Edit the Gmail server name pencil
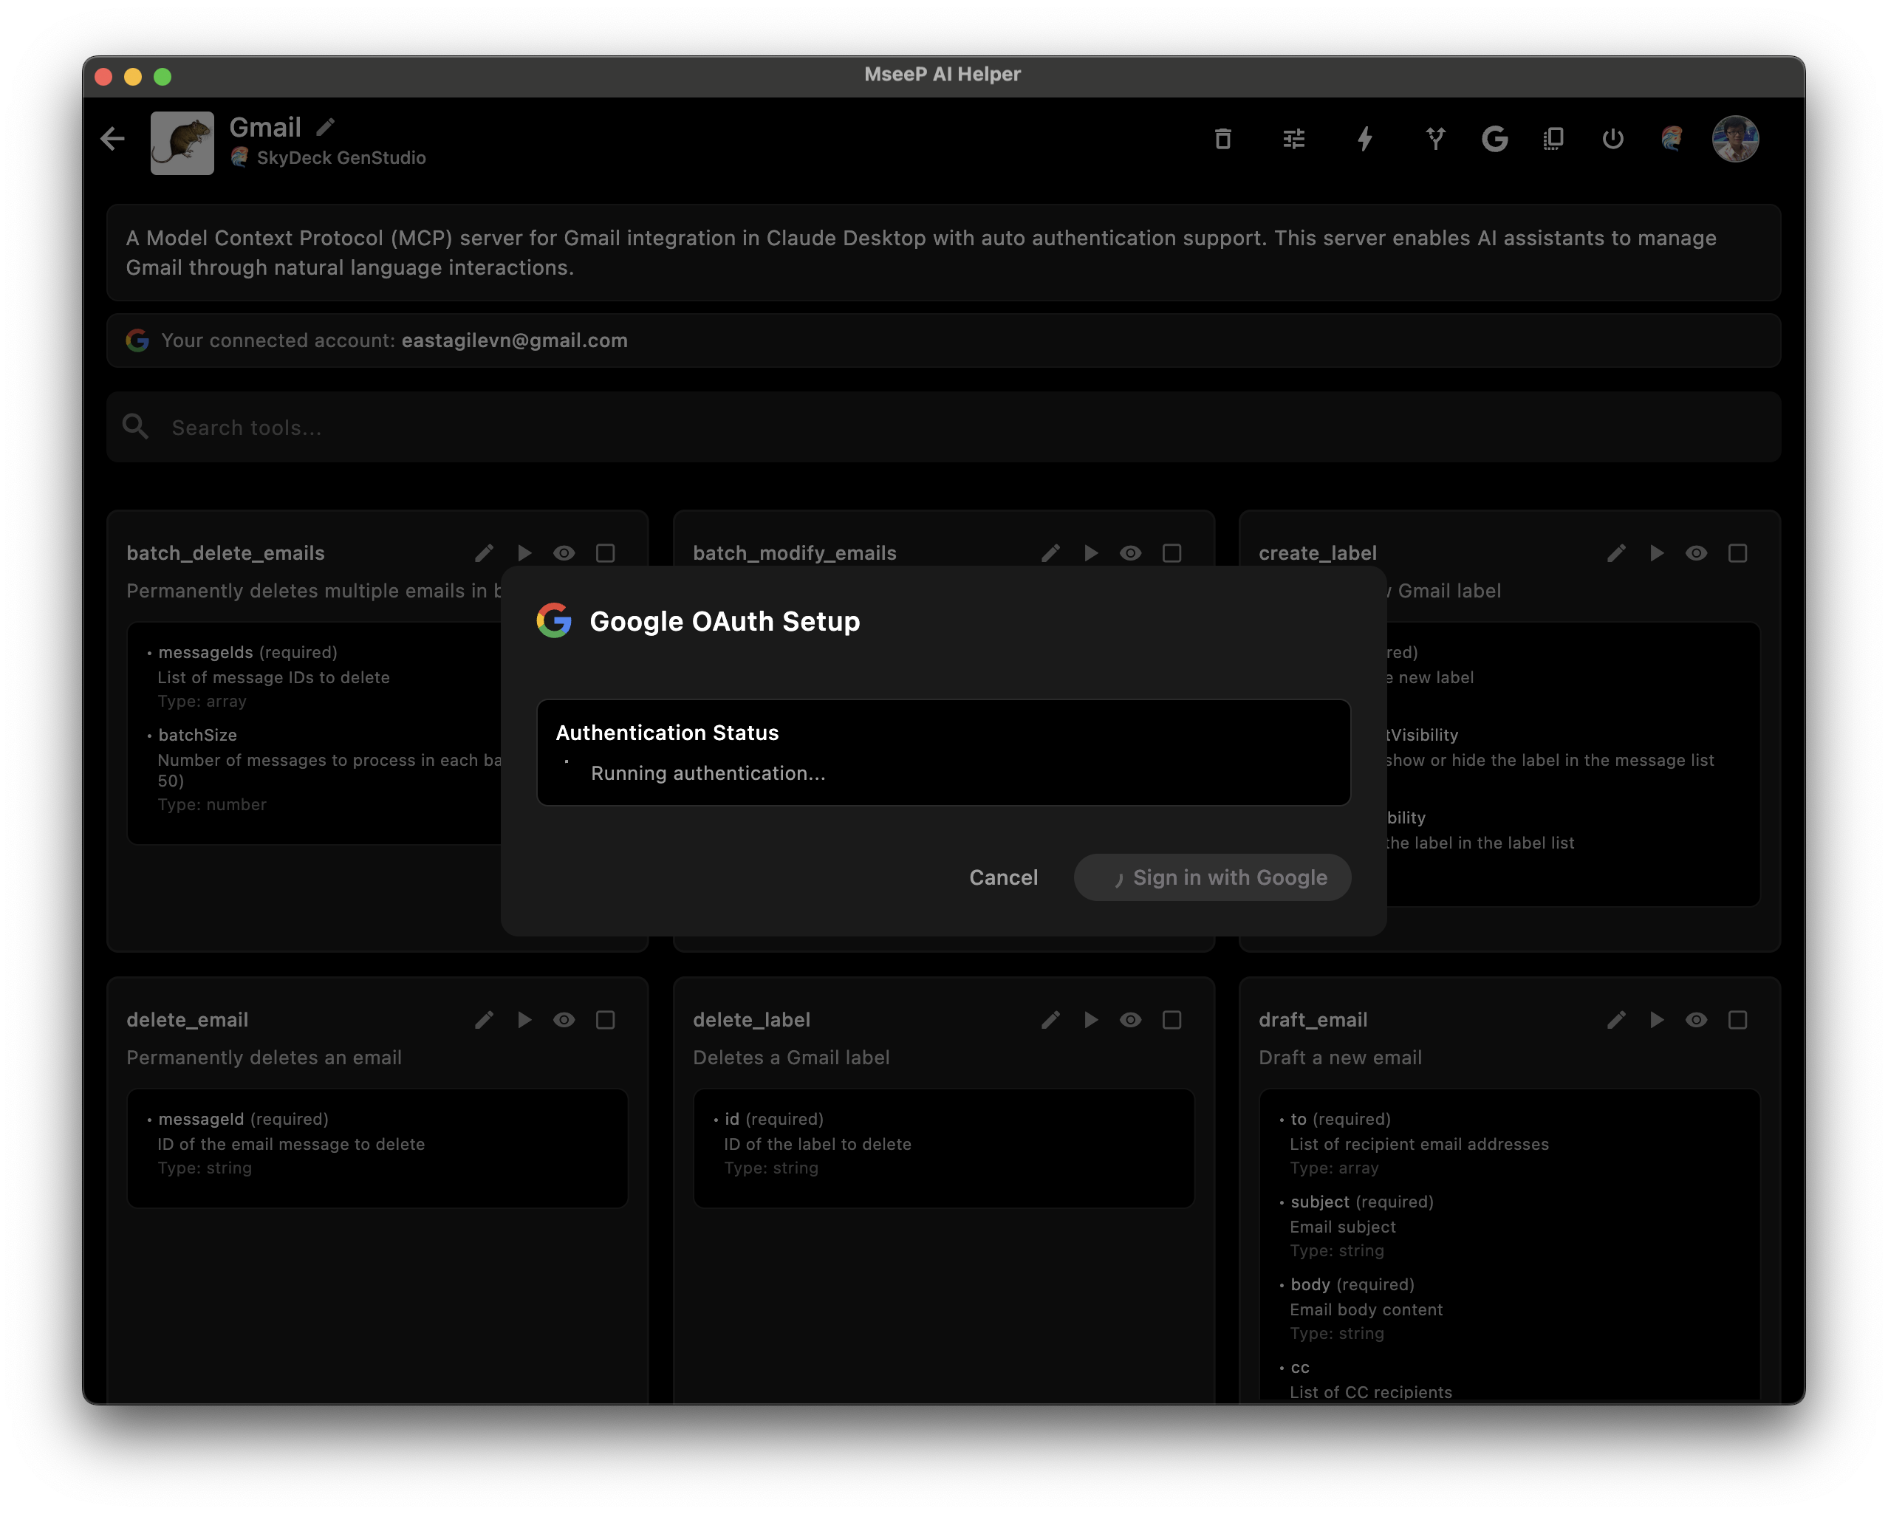This screenshot has width=1888, height=1514. coord(326,127)
